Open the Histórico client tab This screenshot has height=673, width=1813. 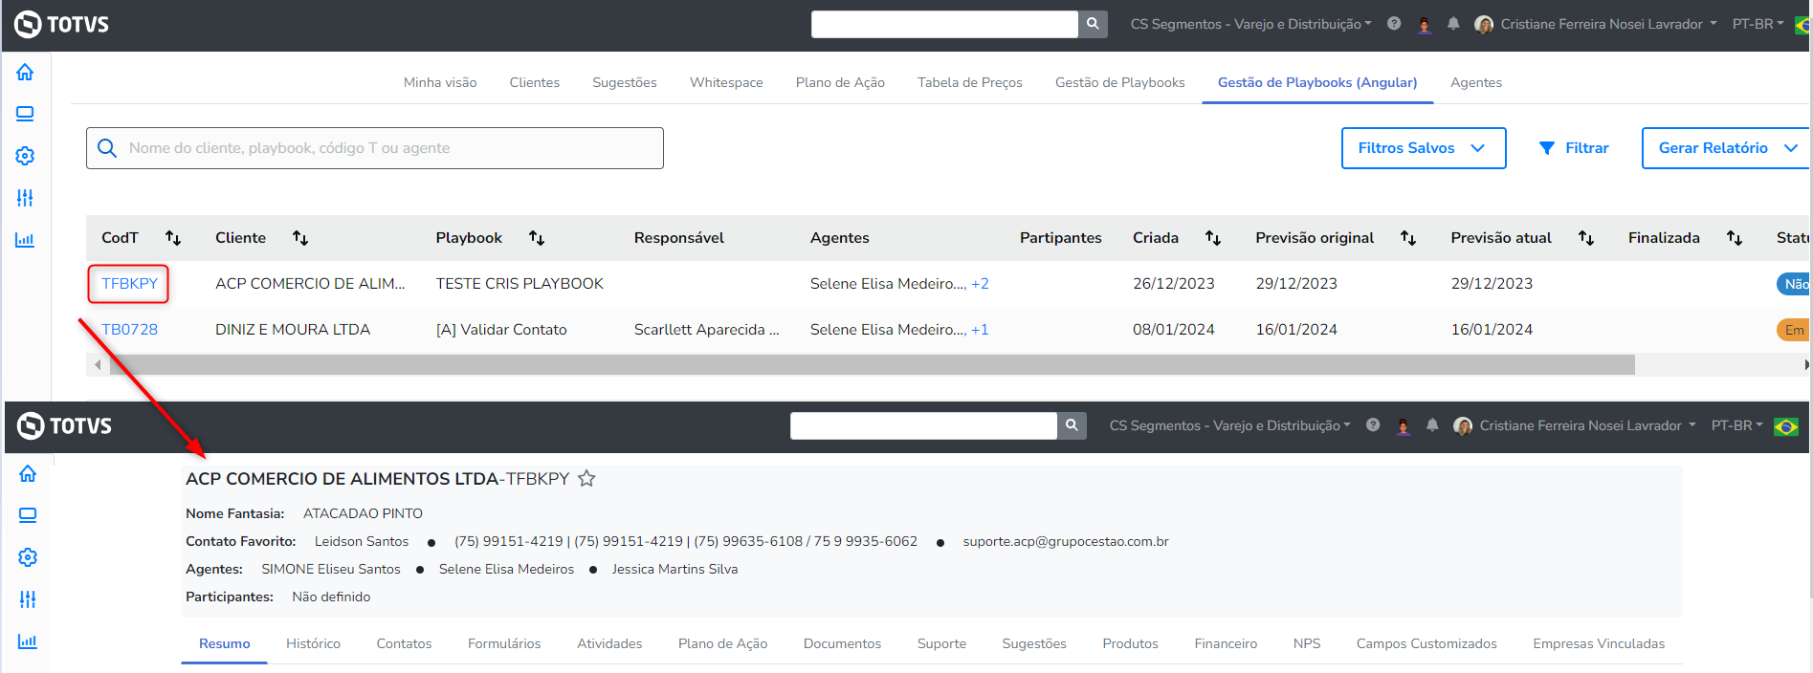click(x=313, y=643)
